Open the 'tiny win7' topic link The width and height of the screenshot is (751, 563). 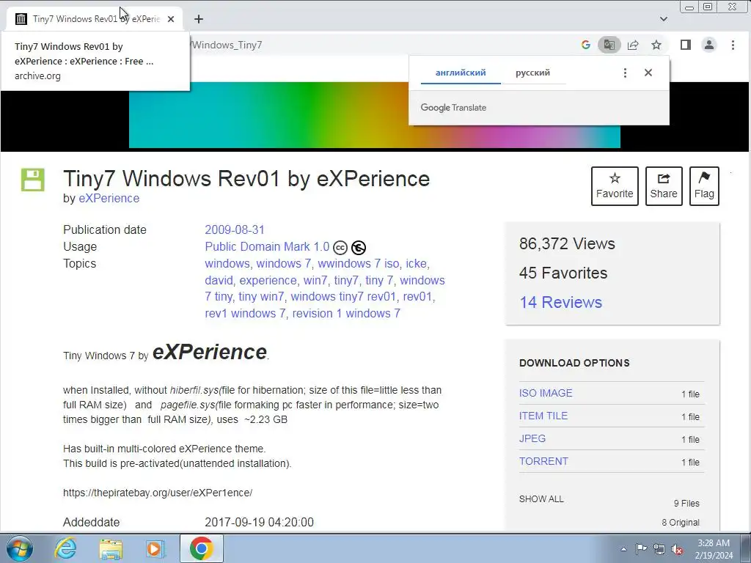point(261,297)
